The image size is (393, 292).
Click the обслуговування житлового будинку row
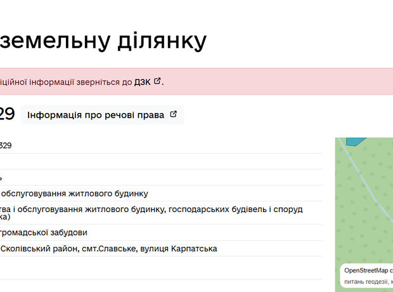click(74, 194)
